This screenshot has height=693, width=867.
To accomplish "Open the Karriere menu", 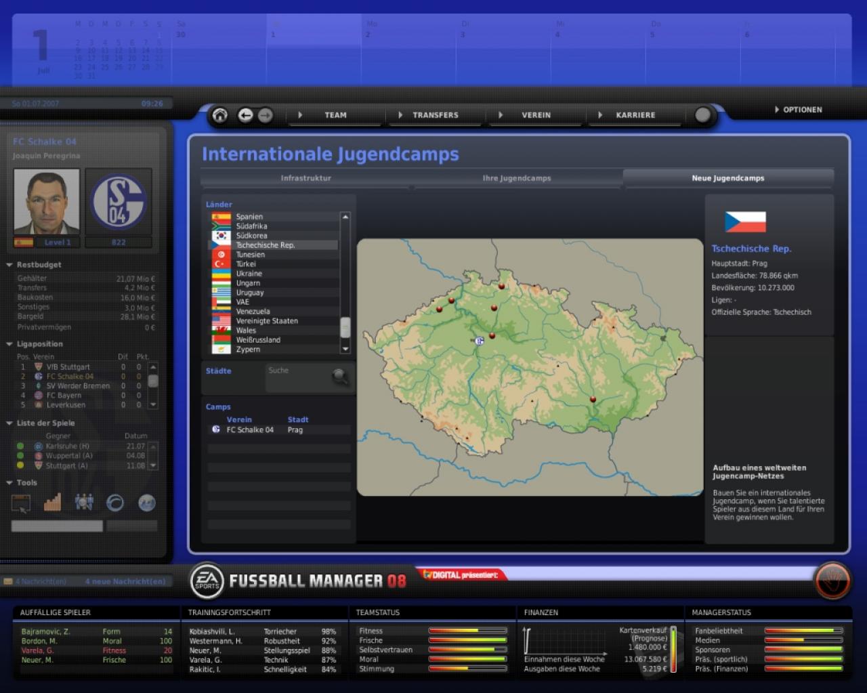I will pos(635,115).
